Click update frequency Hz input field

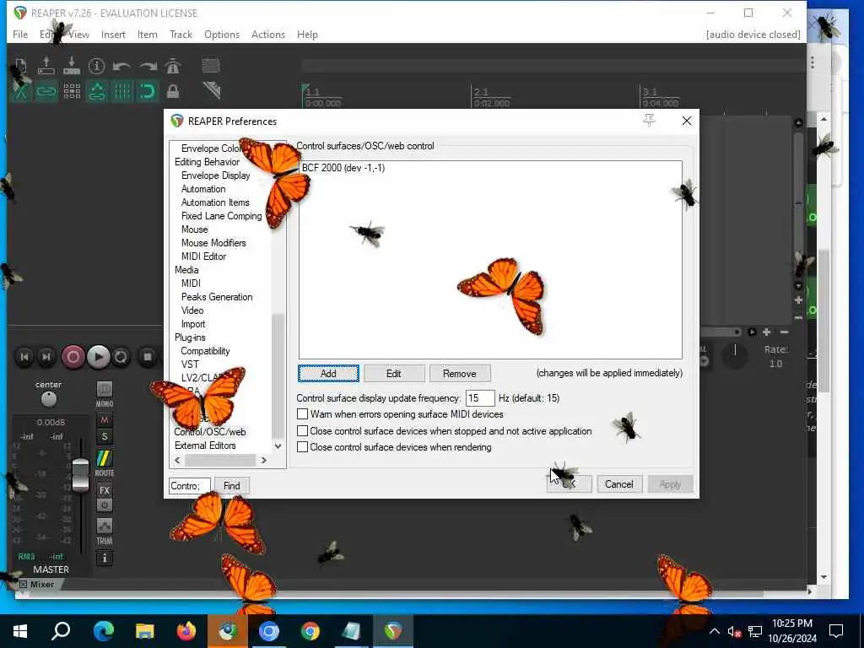[480, 398]
